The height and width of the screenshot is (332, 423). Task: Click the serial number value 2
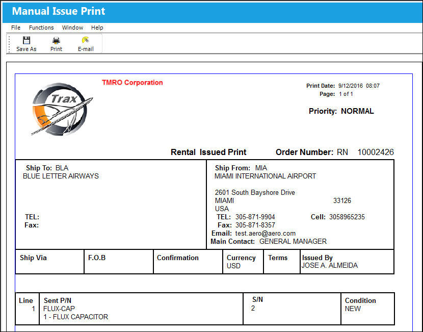tap(253, 308)
